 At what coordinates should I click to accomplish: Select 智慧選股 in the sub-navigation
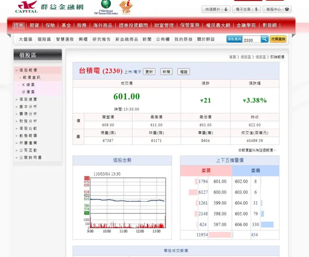click(x=65, y=39)
